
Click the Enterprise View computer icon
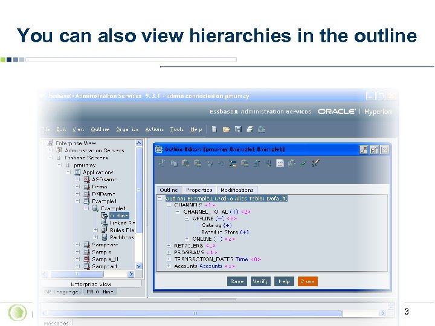point(50,143)
